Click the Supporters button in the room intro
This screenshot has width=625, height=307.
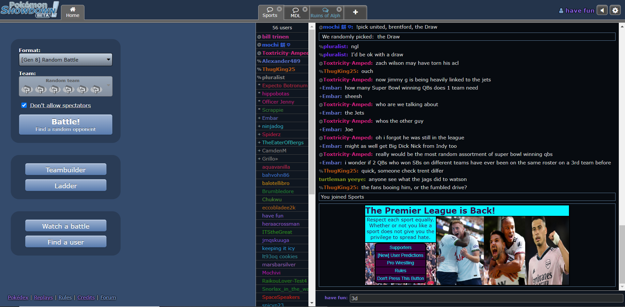click(x=400, y=247)
